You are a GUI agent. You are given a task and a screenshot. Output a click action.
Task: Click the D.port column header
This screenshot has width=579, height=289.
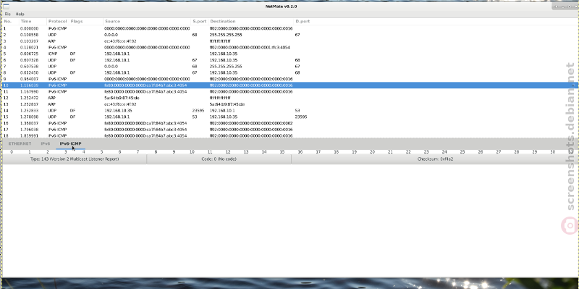pos(303,22)
